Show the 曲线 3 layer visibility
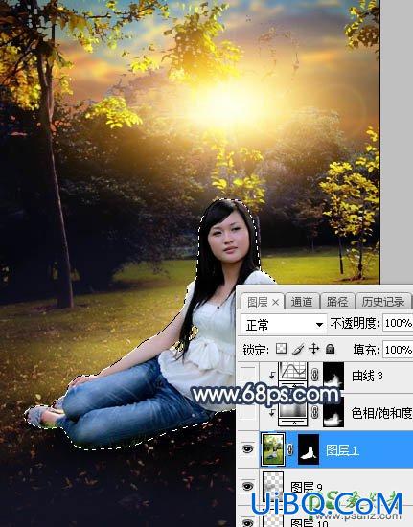 click(247, 374)
